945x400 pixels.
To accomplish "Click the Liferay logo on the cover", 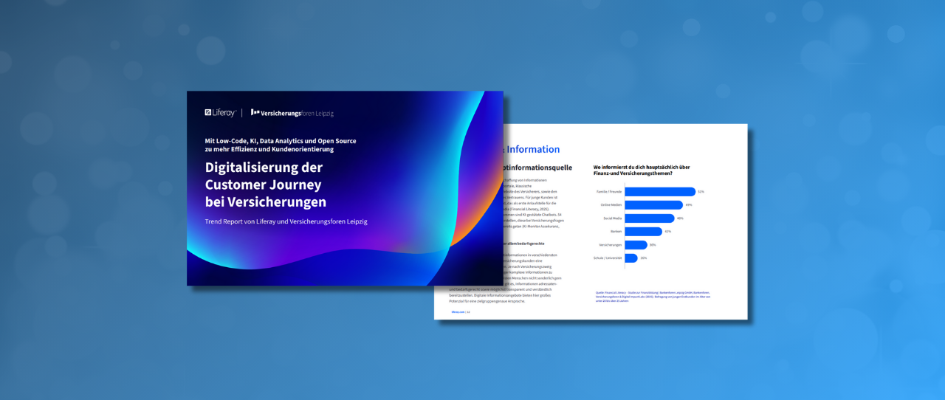I will coord(220,113).
